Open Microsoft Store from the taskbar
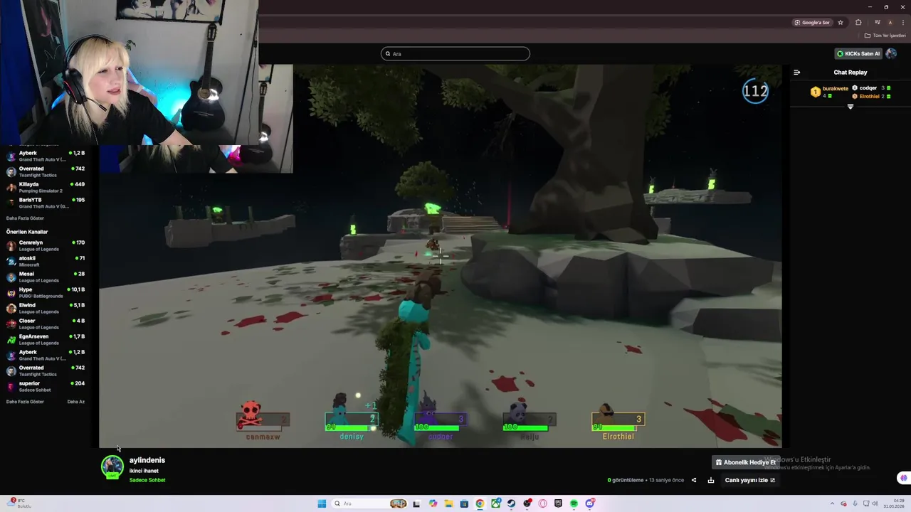 (x=464, y=503)
